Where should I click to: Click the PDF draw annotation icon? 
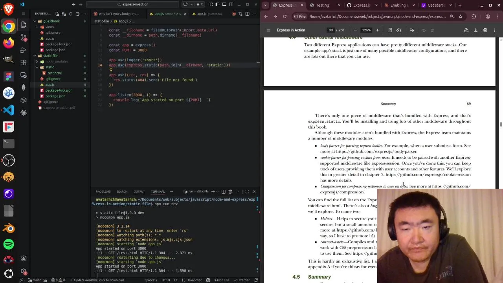[x=412, y=30]
